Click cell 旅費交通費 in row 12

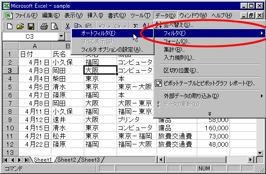(x=177, y=144)
